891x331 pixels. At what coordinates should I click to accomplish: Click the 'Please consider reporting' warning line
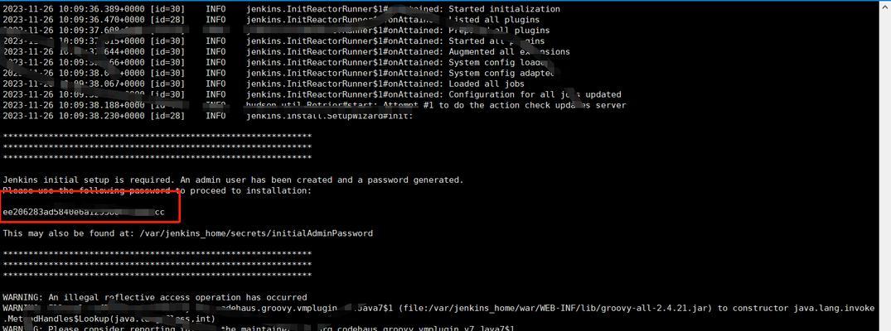tap(258, 329)
